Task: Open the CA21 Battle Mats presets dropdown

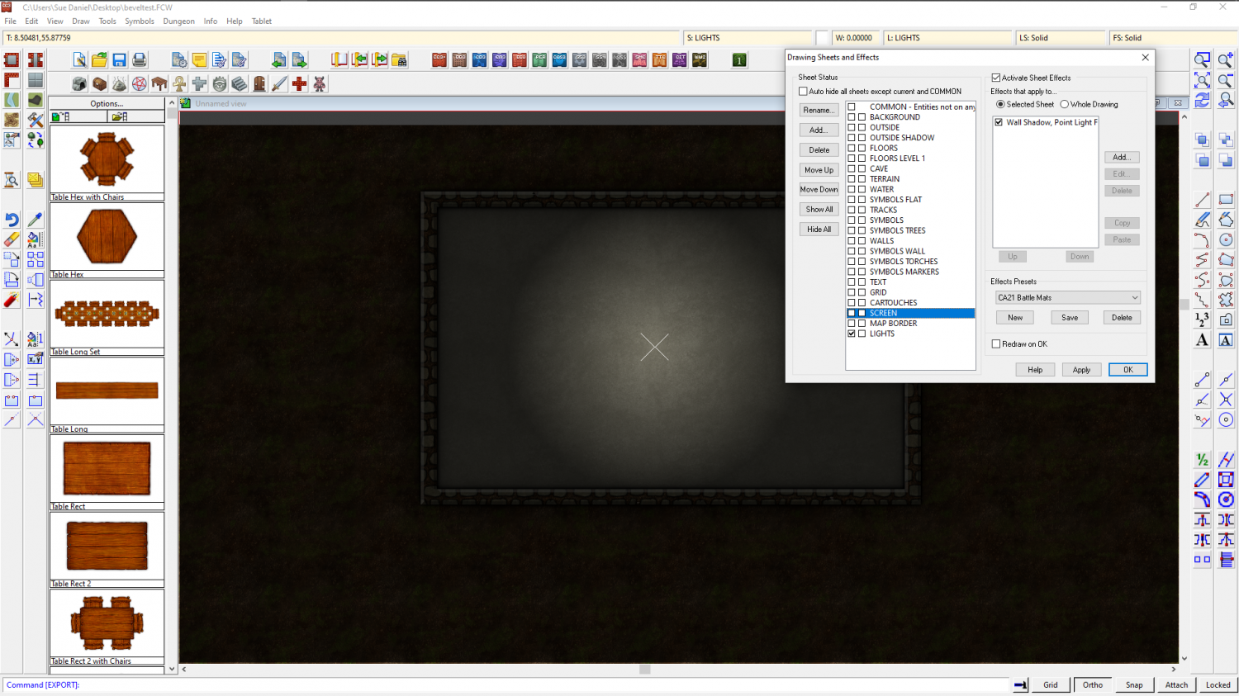Action: point(1068,297)
